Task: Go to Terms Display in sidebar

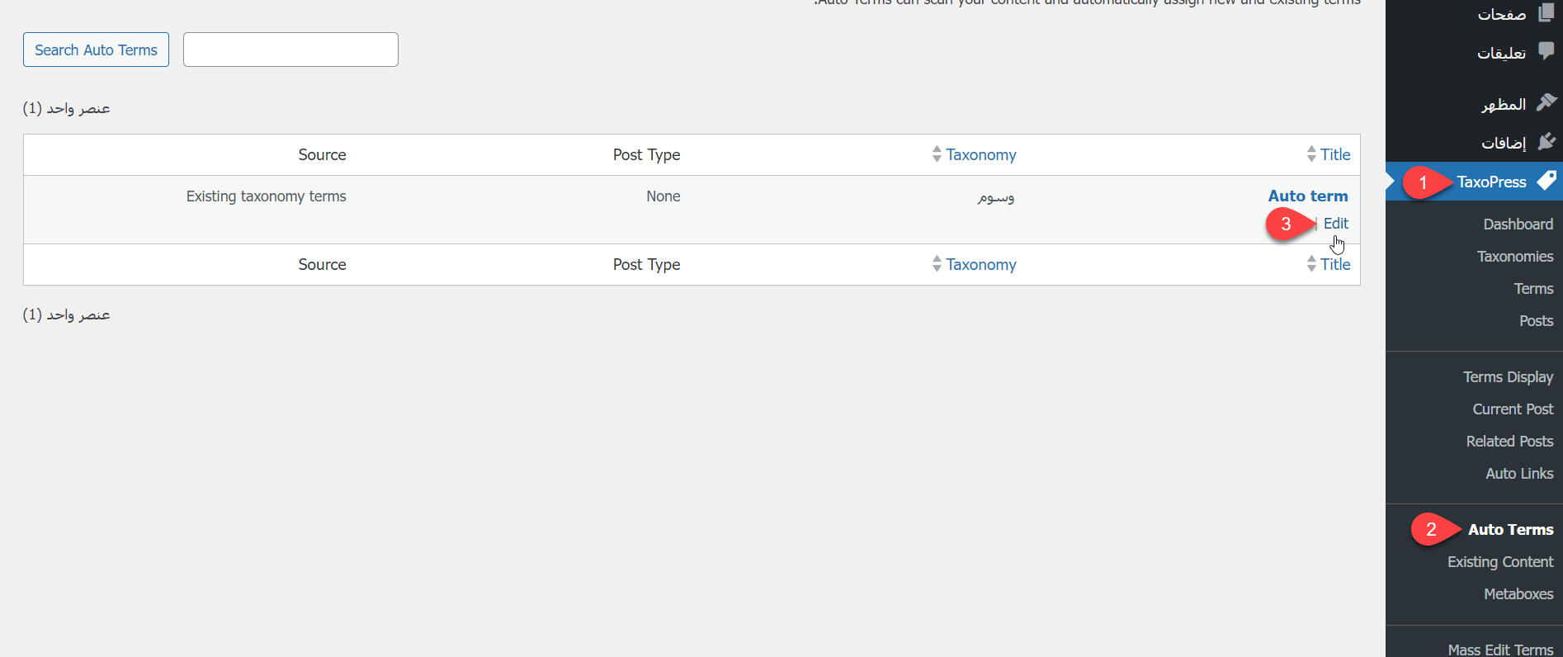Action: (x=1508, y=377)
